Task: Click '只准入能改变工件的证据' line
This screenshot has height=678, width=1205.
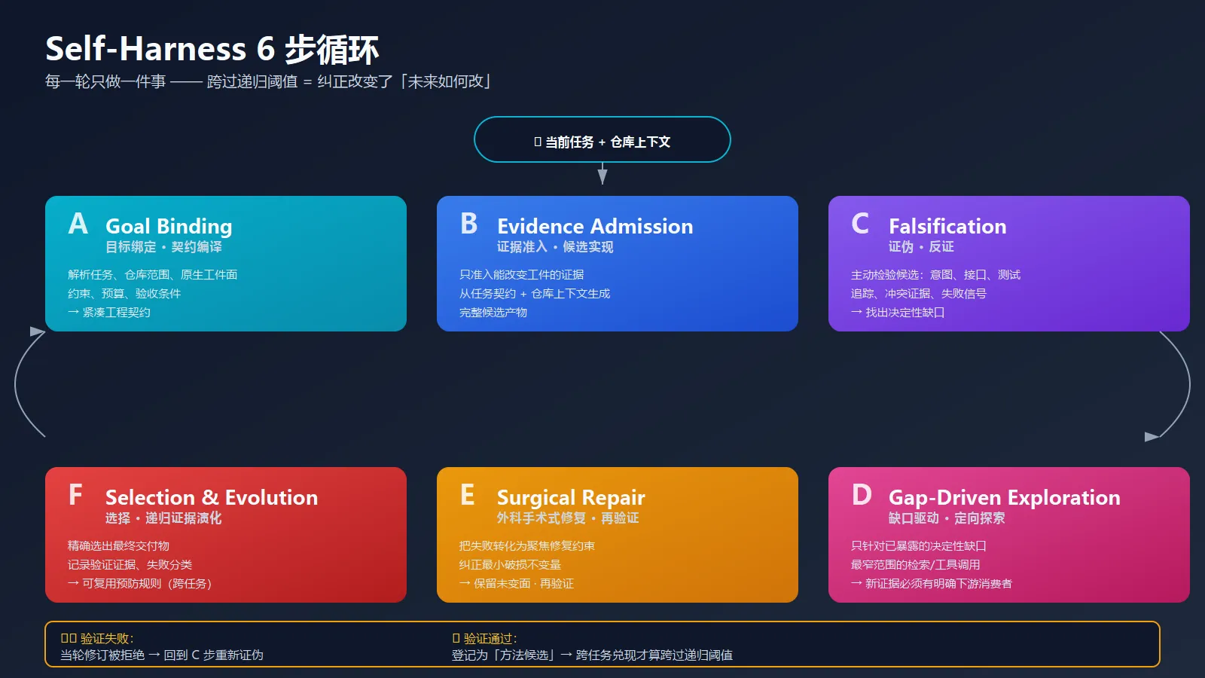Action: (521, 275)
